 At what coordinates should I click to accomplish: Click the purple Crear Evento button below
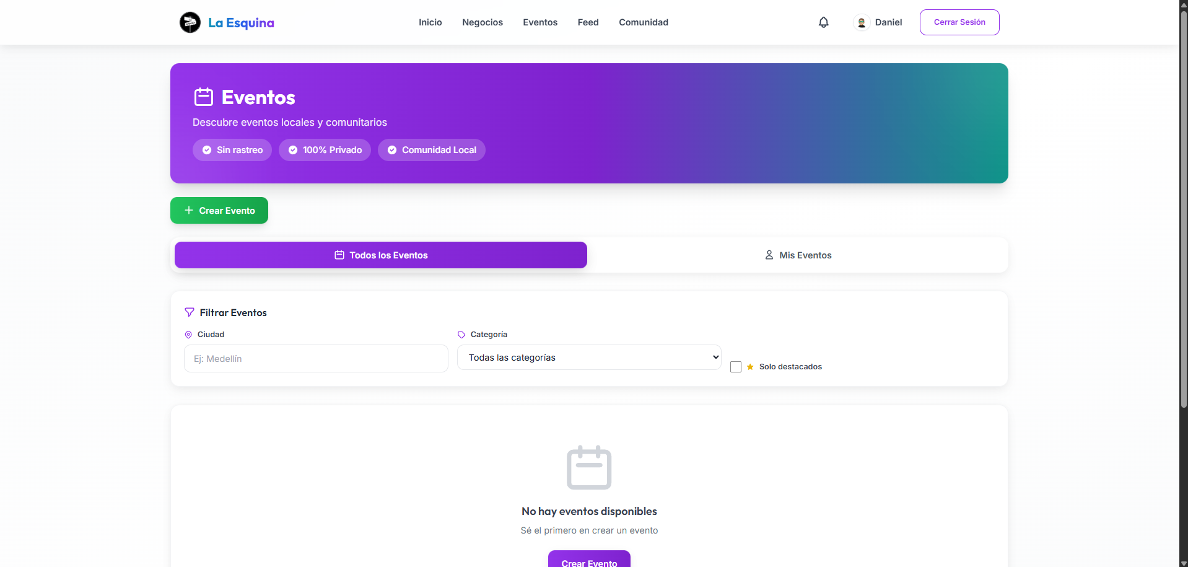point(588,560)
